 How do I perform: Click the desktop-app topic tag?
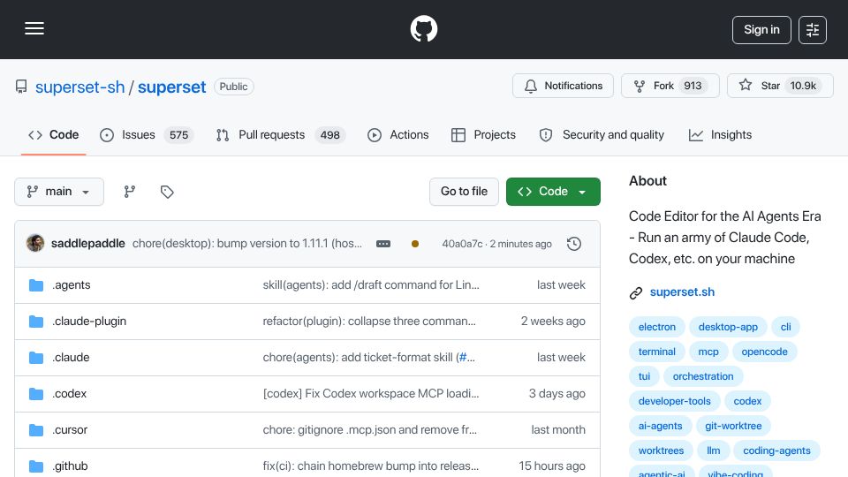[728, 327]
